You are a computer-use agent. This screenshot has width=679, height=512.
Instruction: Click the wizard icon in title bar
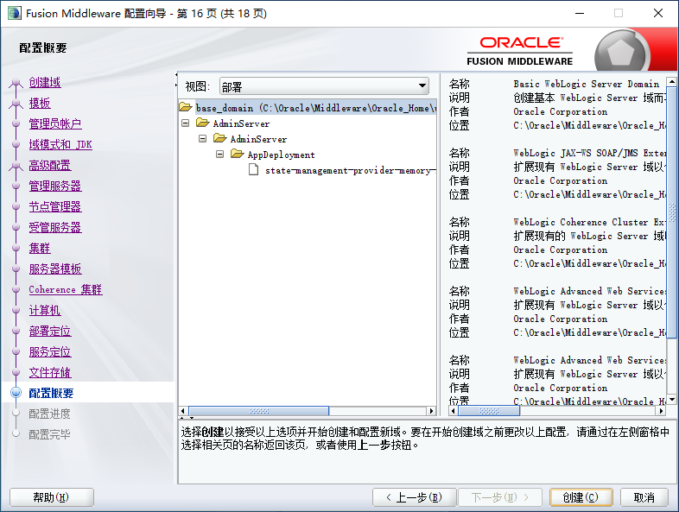(15, 13)
